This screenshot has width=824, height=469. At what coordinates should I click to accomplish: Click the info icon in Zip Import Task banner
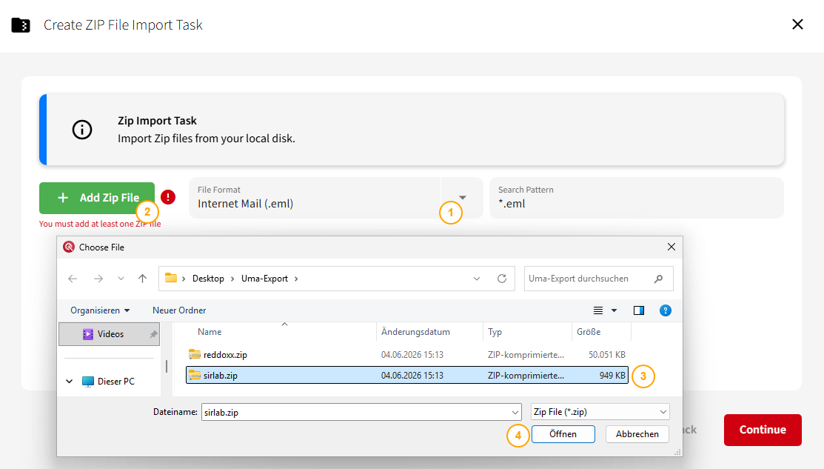[82, 130]
